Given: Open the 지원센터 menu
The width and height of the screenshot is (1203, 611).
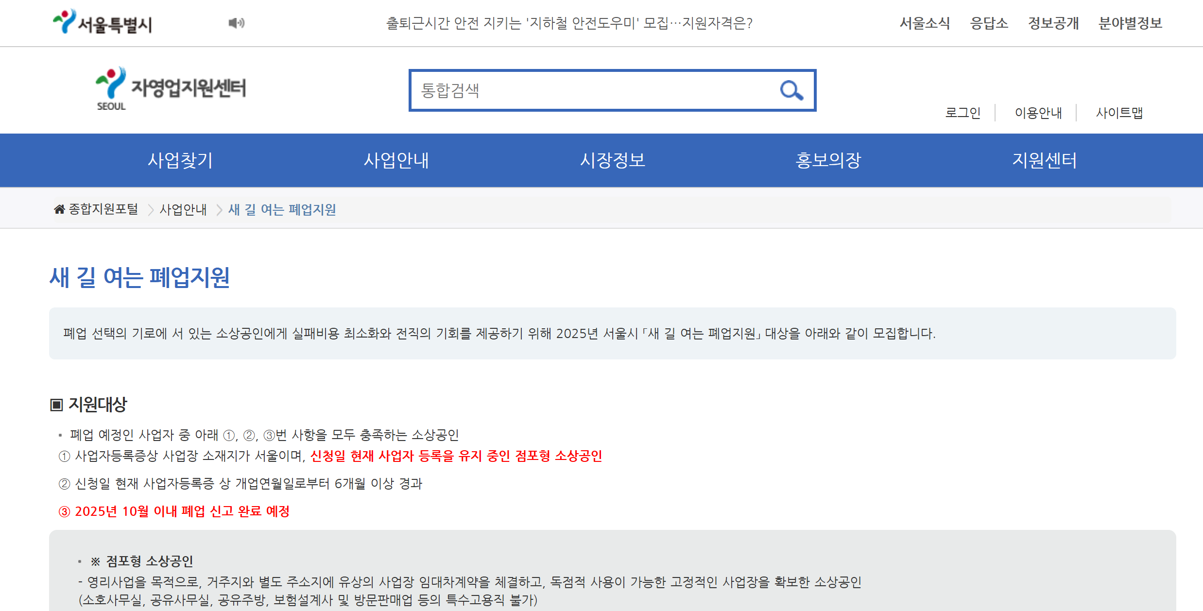Looking at the screenshot, I should pos(1045,160).
